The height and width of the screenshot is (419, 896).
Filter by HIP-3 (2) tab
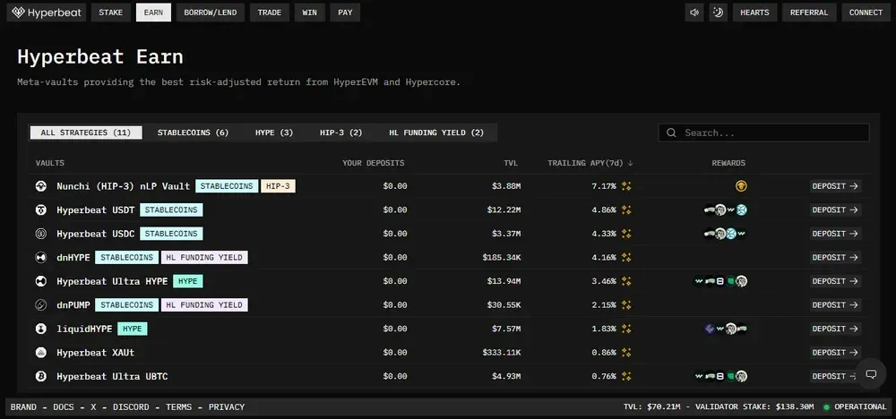click(x=341, y=133)
